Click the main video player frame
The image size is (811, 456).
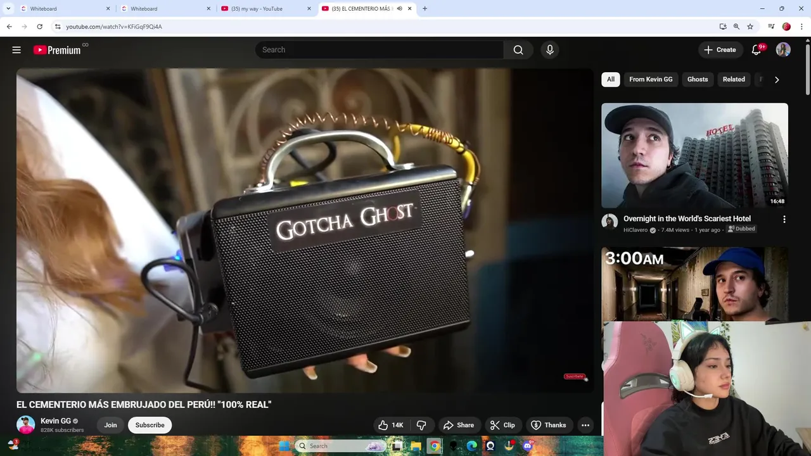[305, 231]
